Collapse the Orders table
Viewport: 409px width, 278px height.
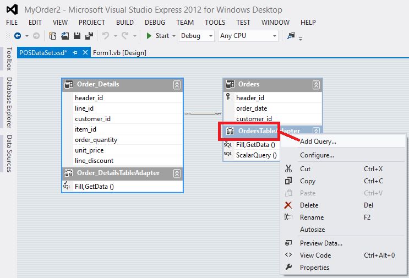(316, 85)
